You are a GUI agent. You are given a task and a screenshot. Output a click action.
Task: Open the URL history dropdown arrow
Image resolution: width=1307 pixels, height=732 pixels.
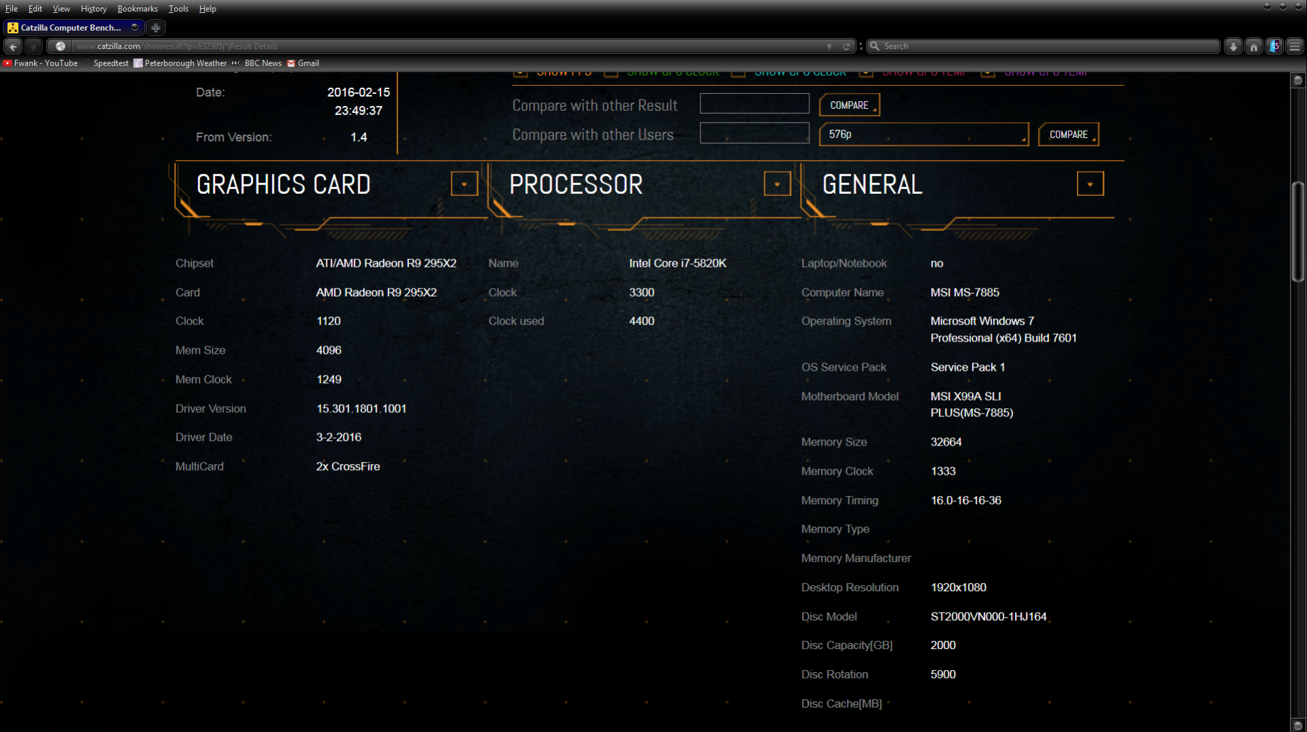[829, 46]
